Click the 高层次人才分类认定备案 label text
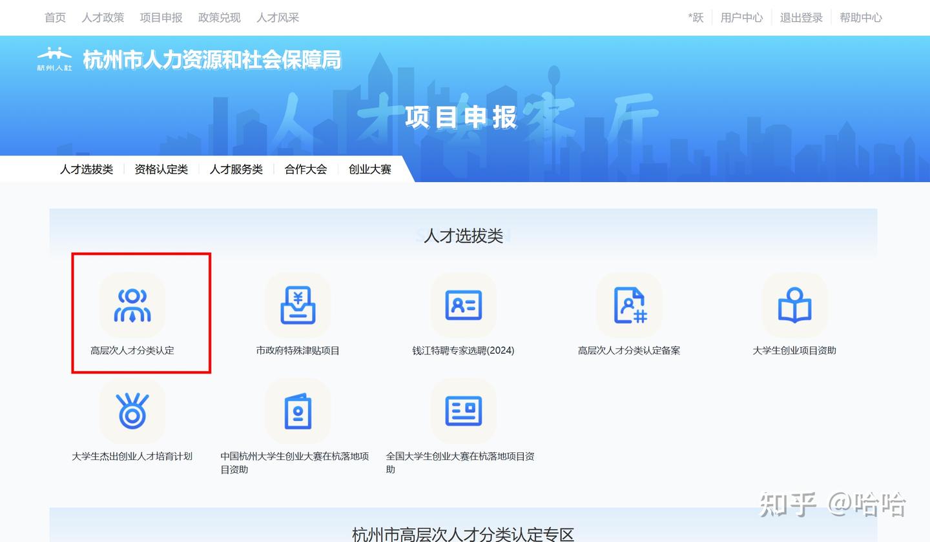 tap(629, 350)
